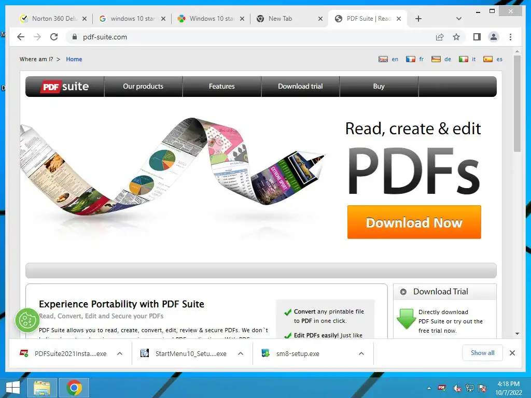Switch language to English (en)
This screenshot has height=398, width=531.
point(395,59)
